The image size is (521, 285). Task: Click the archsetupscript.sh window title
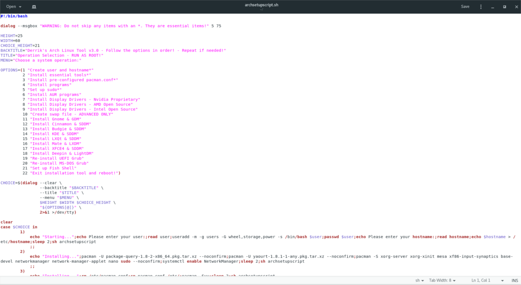[260, 5]
